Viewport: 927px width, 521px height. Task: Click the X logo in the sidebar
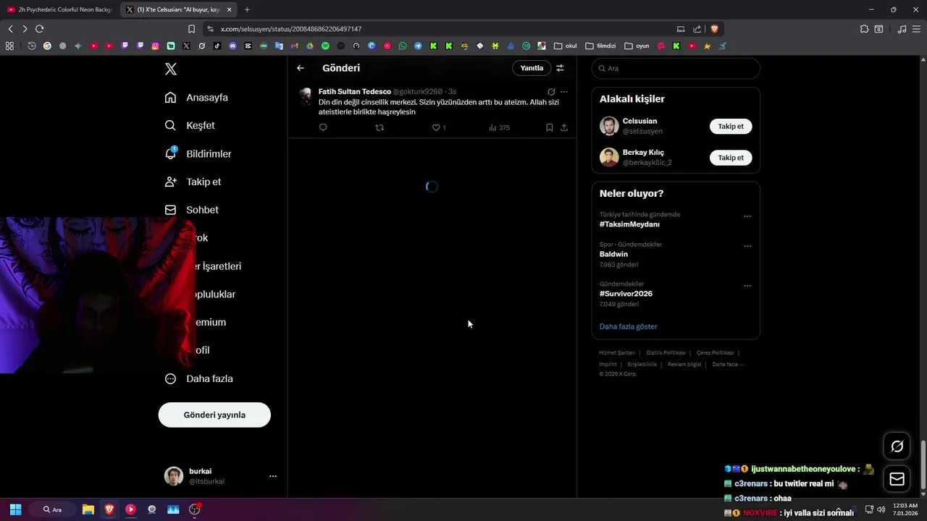(170, 69)
